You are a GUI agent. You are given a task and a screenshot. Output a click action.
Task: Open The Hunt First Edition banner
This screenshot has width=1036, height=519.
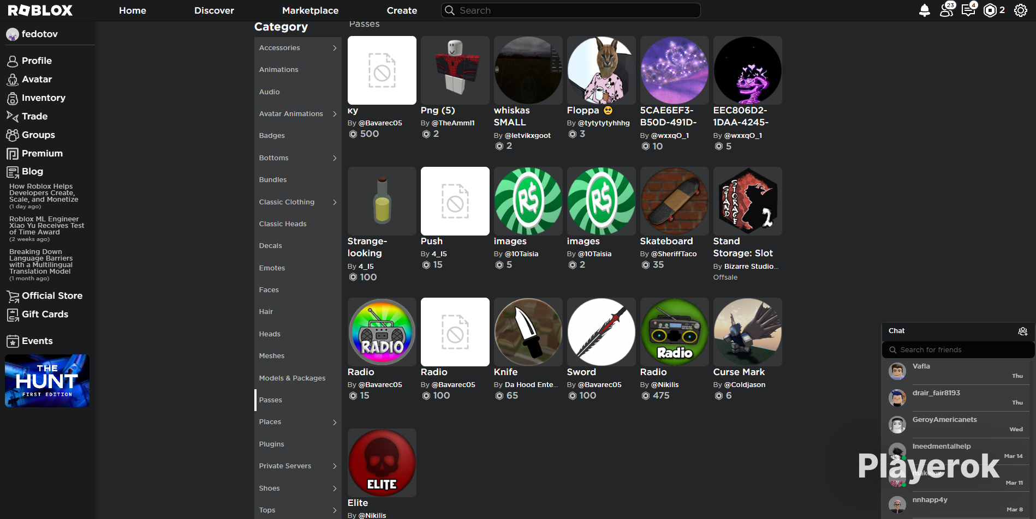tap(47, 381)
